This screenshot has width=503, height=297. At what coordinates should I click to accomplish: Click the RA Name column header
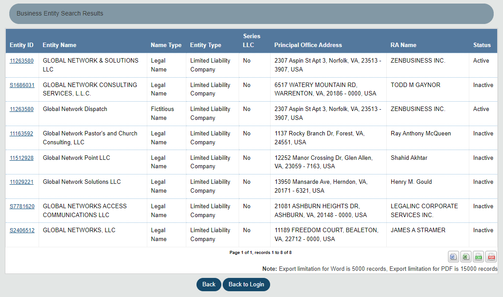coord(404,45)
